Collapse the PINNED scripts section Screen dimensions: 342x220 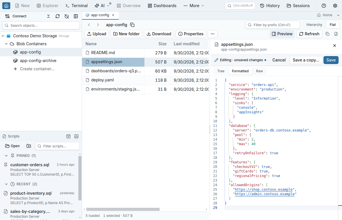tap(6, 156)
